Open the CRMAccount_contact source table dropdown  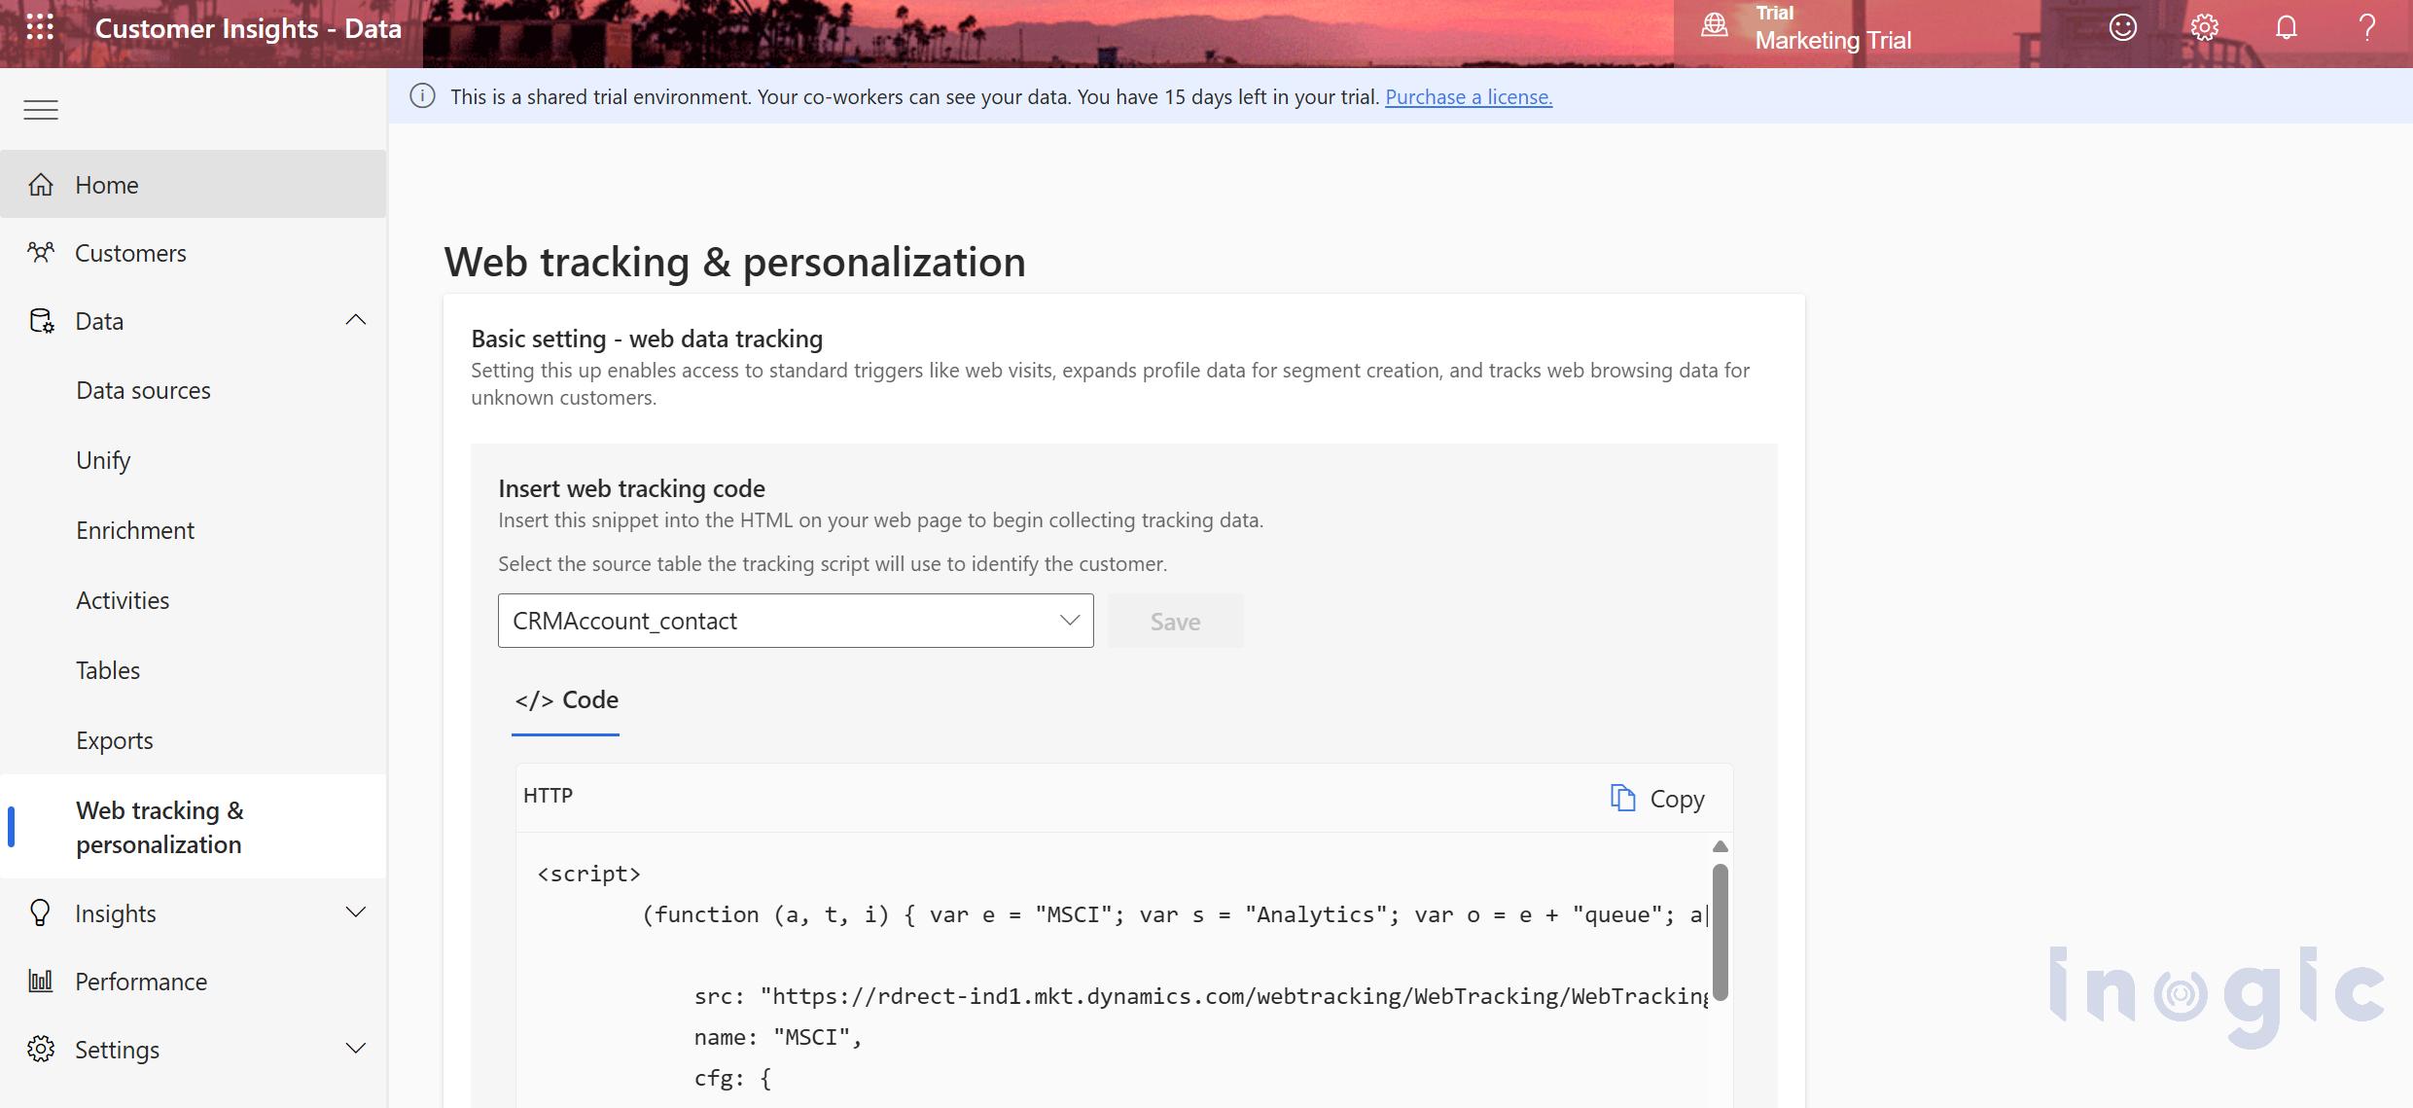click(796, 621)
